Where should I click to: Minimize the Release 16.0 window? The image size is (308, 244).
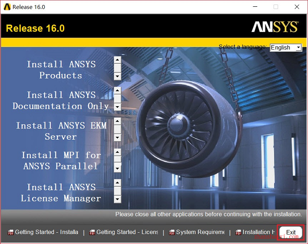point(255,7)
